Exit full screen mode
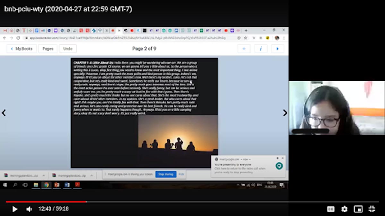Screen dimensions: 385x216 tap(372, 209)
